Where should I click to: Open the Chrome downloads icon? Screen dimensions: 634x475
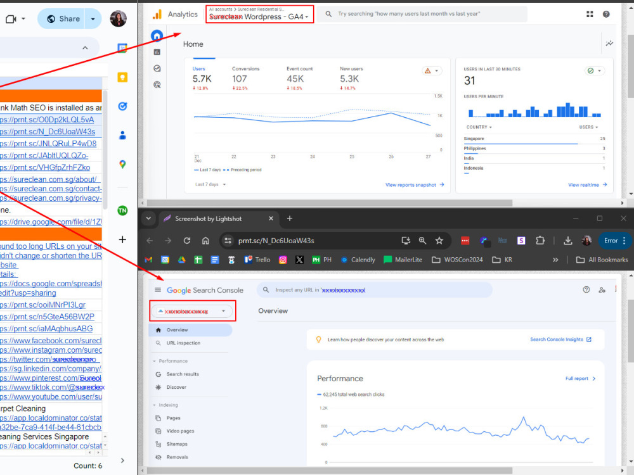click(567, 241)
